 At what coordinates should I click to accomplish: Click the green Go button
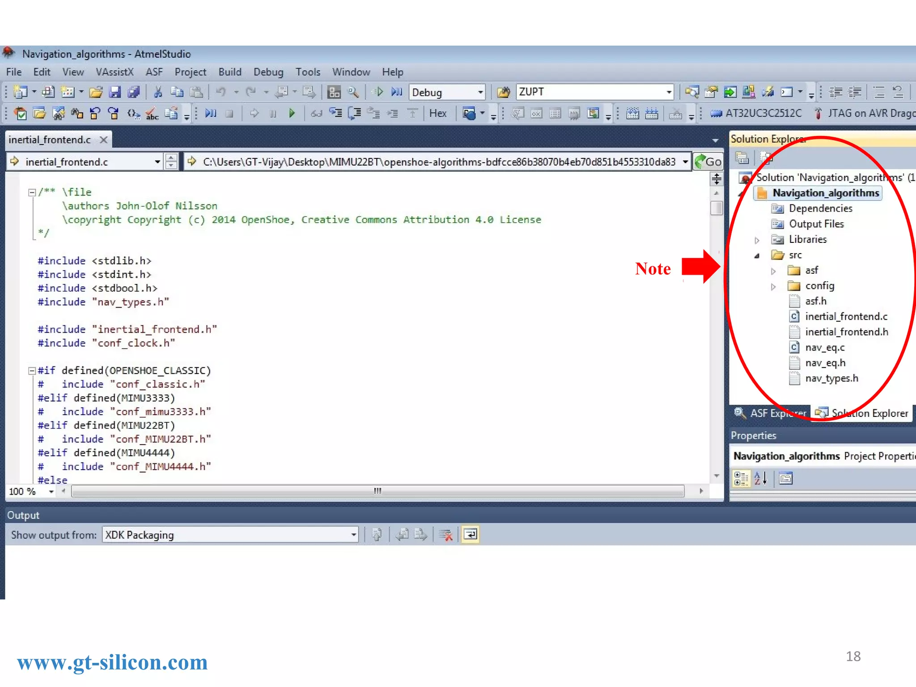708,162
